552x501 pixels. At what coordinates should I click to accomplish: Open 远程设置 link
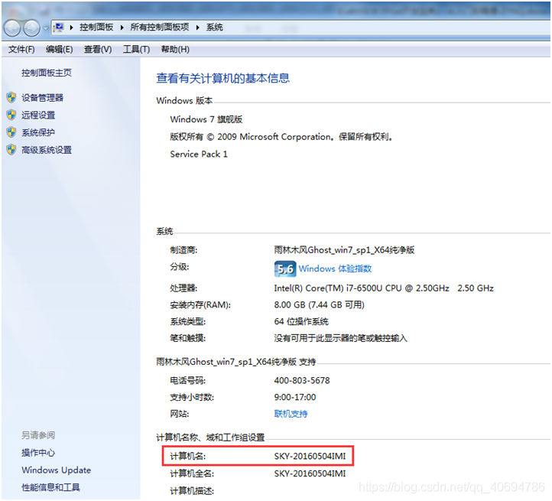(x=38, y=115)
